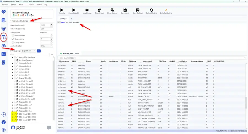Open the Monitor menu

coord(5,5)
